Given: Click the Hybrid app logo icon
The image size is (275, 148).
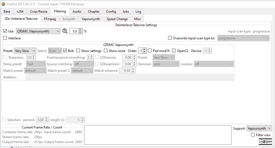Looking at the screenshot, I should (x=3, y=4).
